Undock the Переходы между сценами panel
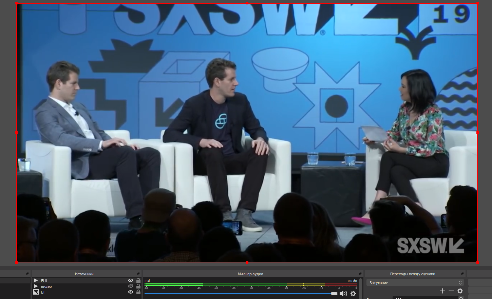This screenshot has width=492, height=299. point(462,274)
